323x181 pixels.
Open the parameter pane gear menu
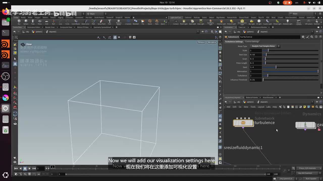[303, 37]
